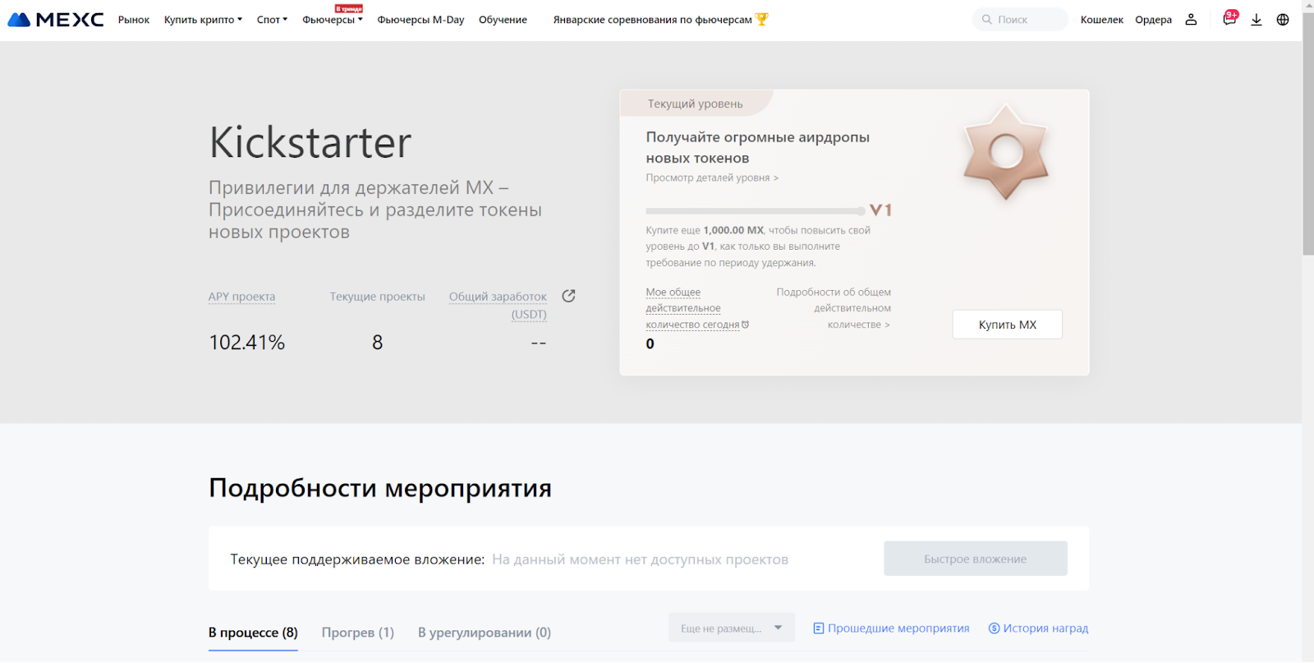This screenshot has width=1314, height=663.
Task: Open the Прошедшие мероприятия link
Action: [891, 628]
